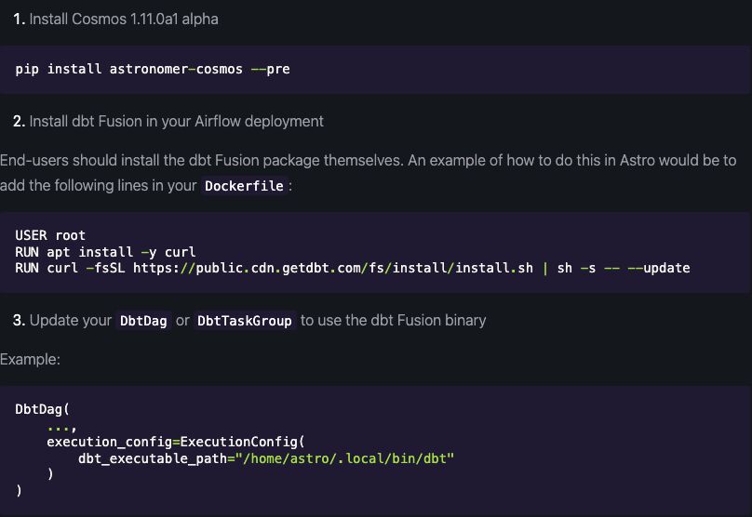Click the 'RUN apt install -y curl' line
Screen dimensions: 752x517
tap(105, 252)
